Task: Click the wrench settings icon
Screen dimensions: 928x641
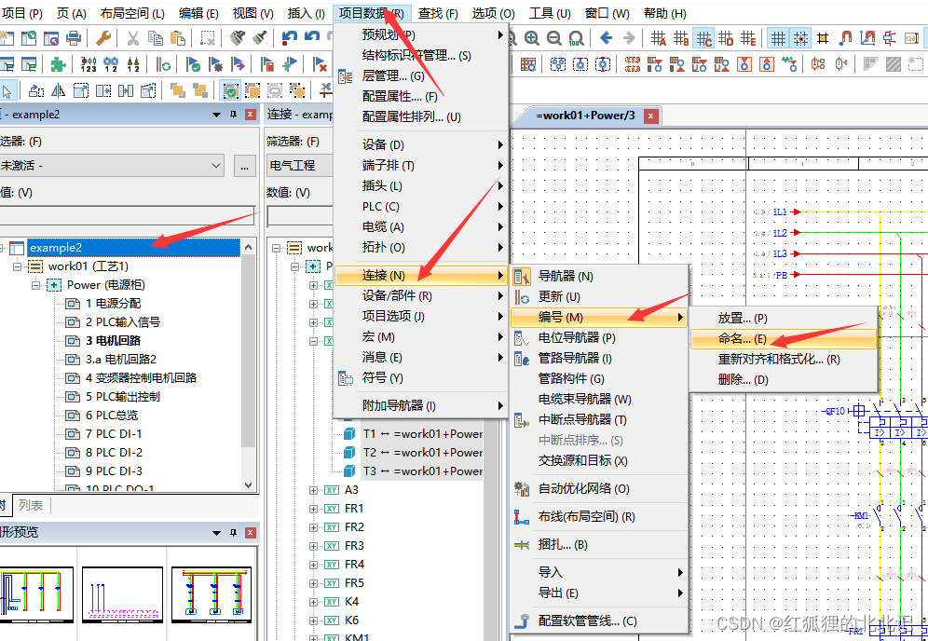Action: (104, 38)
